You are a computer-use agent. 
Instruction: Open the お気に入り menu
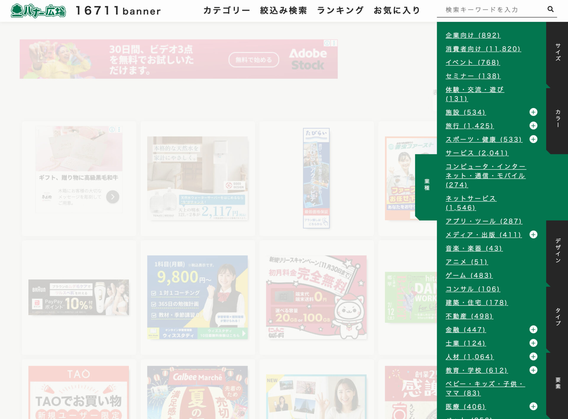[397, 10]
